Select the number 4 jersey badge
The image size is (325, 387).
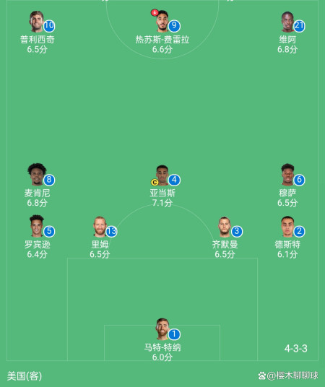click(174, 180)
